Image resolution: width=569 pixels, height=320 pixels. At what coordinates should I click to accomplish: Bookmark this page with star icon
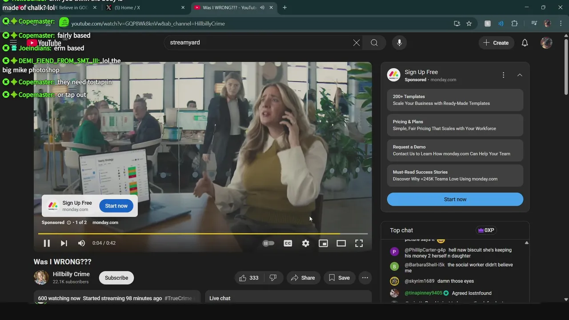click(x=469, y=24)
